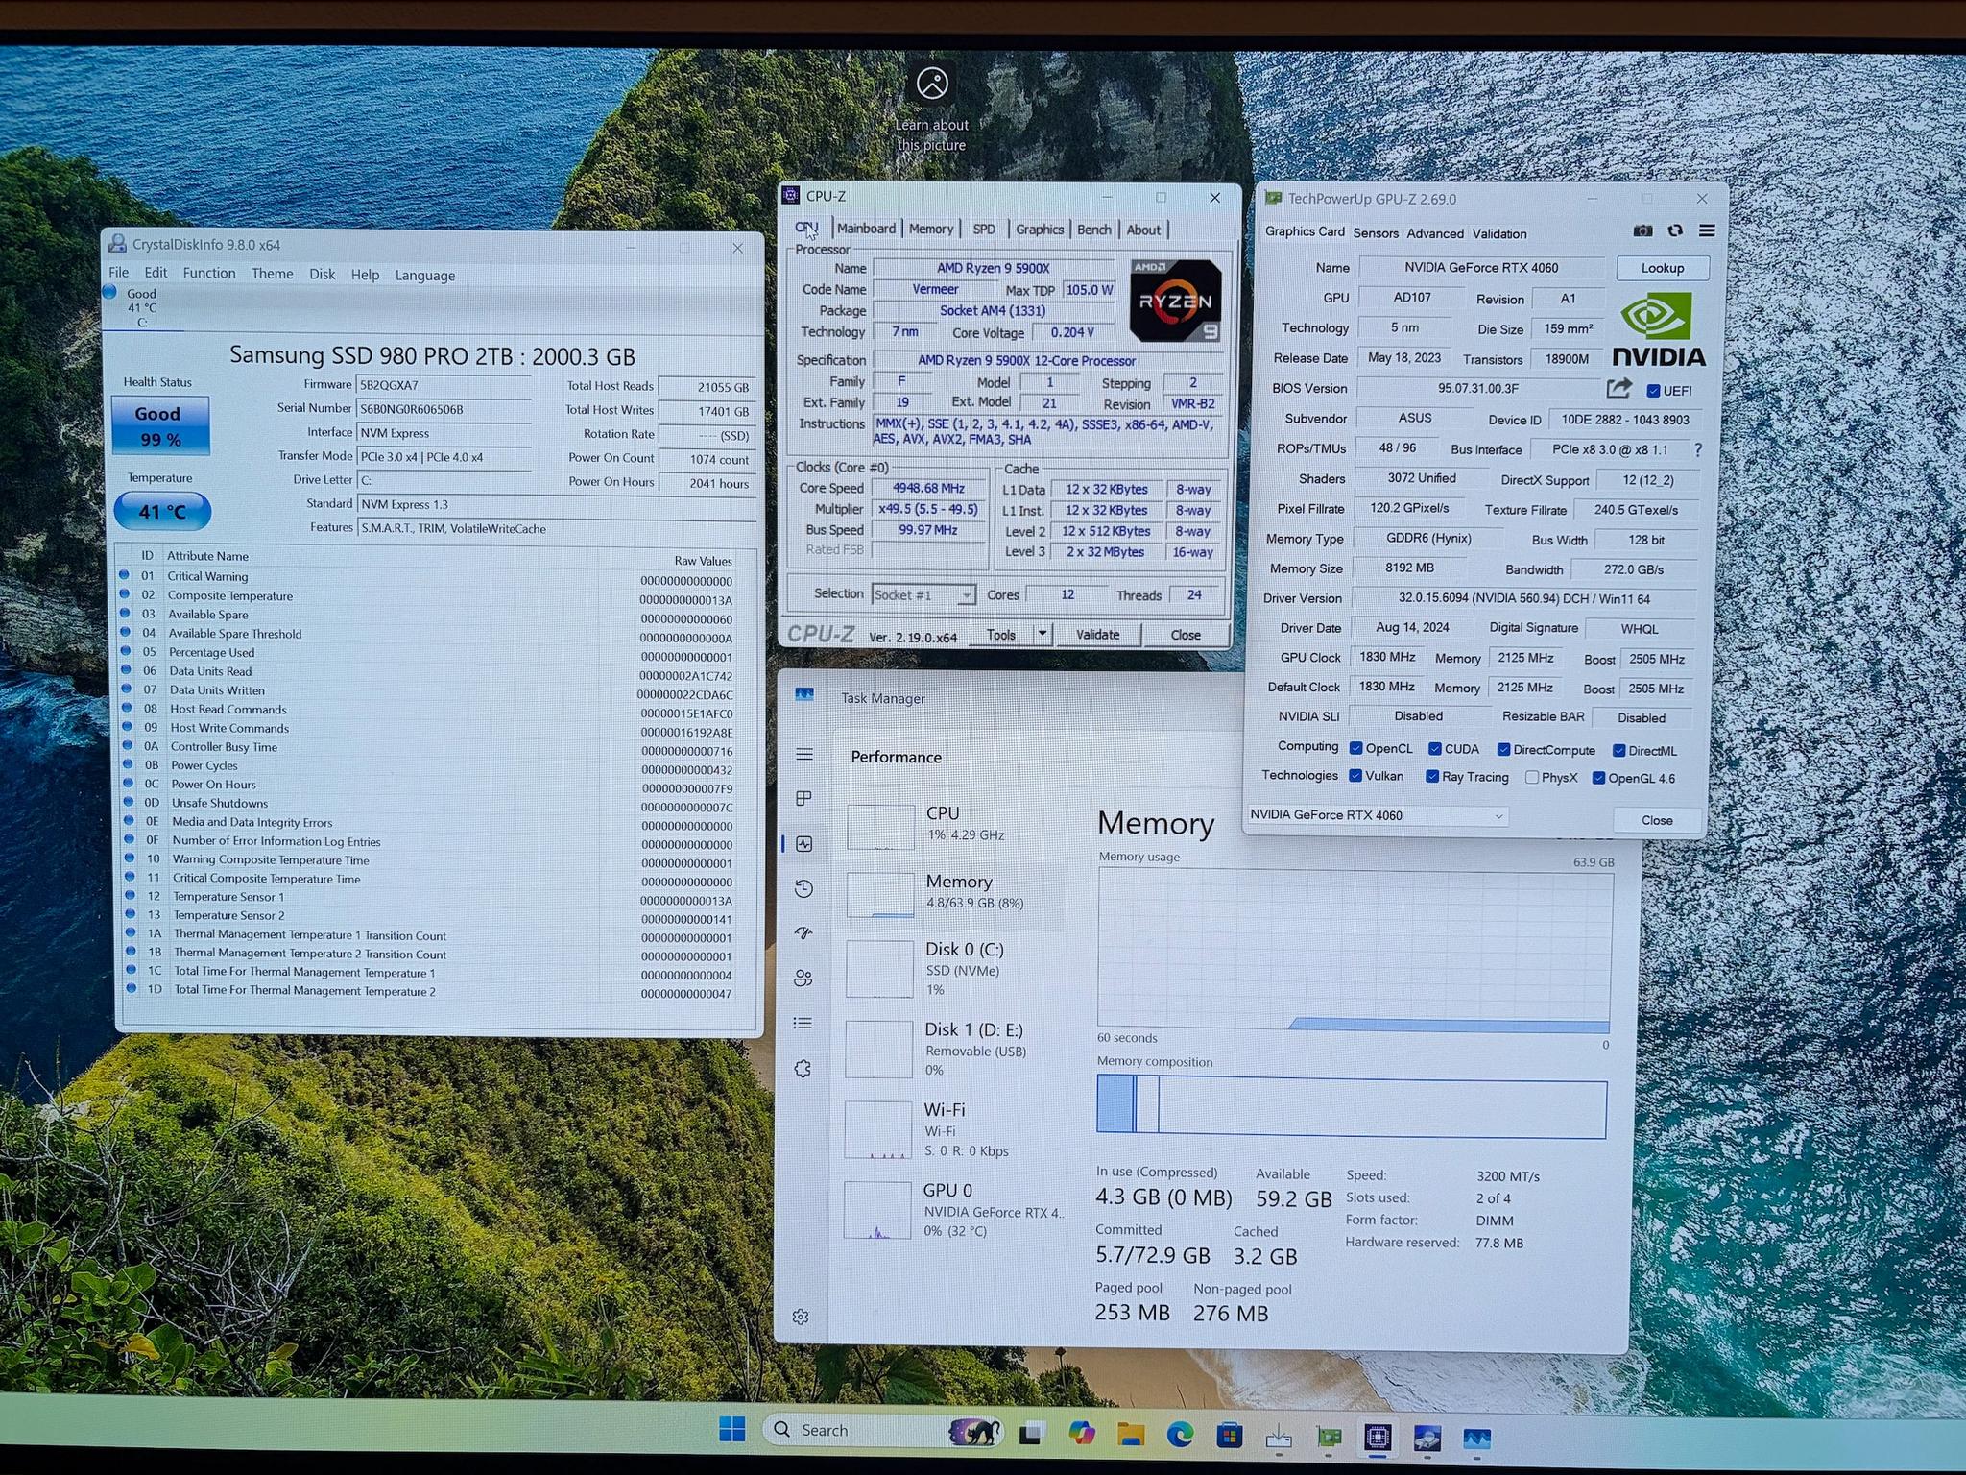Select CPU graph in Task Manager performance list

tap(880, 827)
